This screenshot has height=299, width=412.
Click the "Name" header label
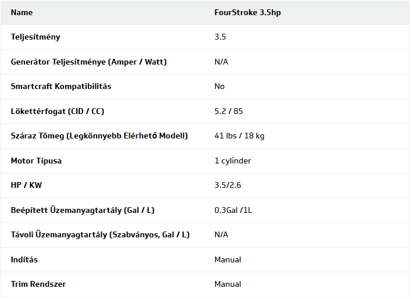tap(22, 12)
